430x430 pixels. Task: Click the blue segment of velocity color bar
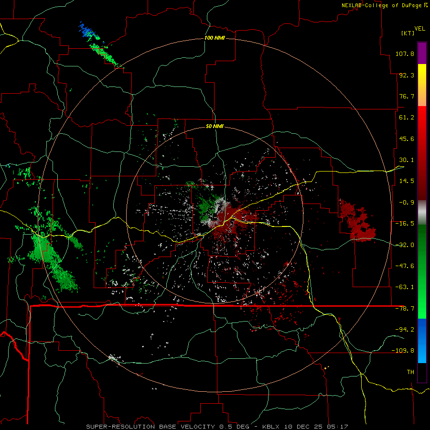tap(422, 341)
